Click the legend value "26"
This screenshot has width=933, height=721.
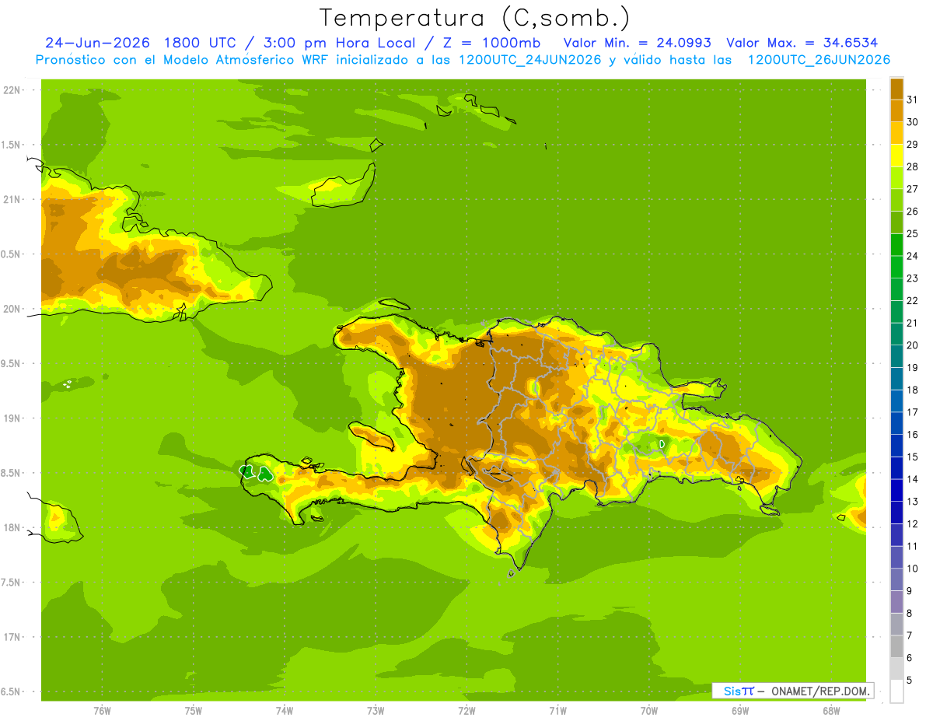click(913, 211)
